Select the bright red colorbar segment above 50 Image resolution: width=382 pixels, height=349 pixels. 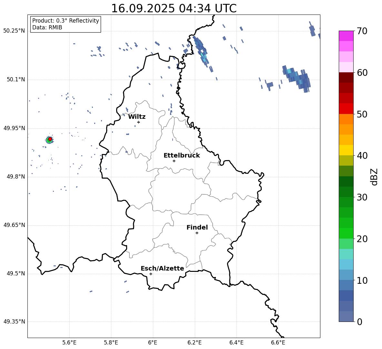click(x=346, y=108)
